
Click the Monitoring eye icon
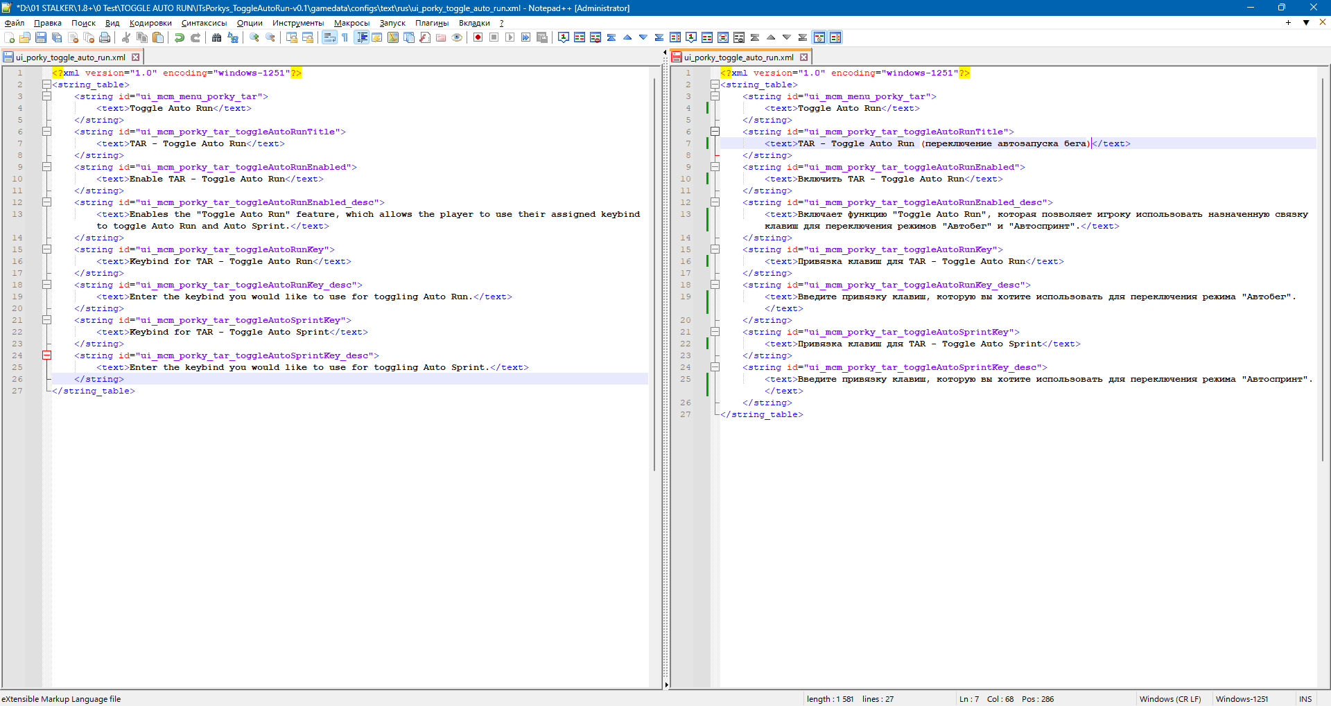[x=457, y=37]
